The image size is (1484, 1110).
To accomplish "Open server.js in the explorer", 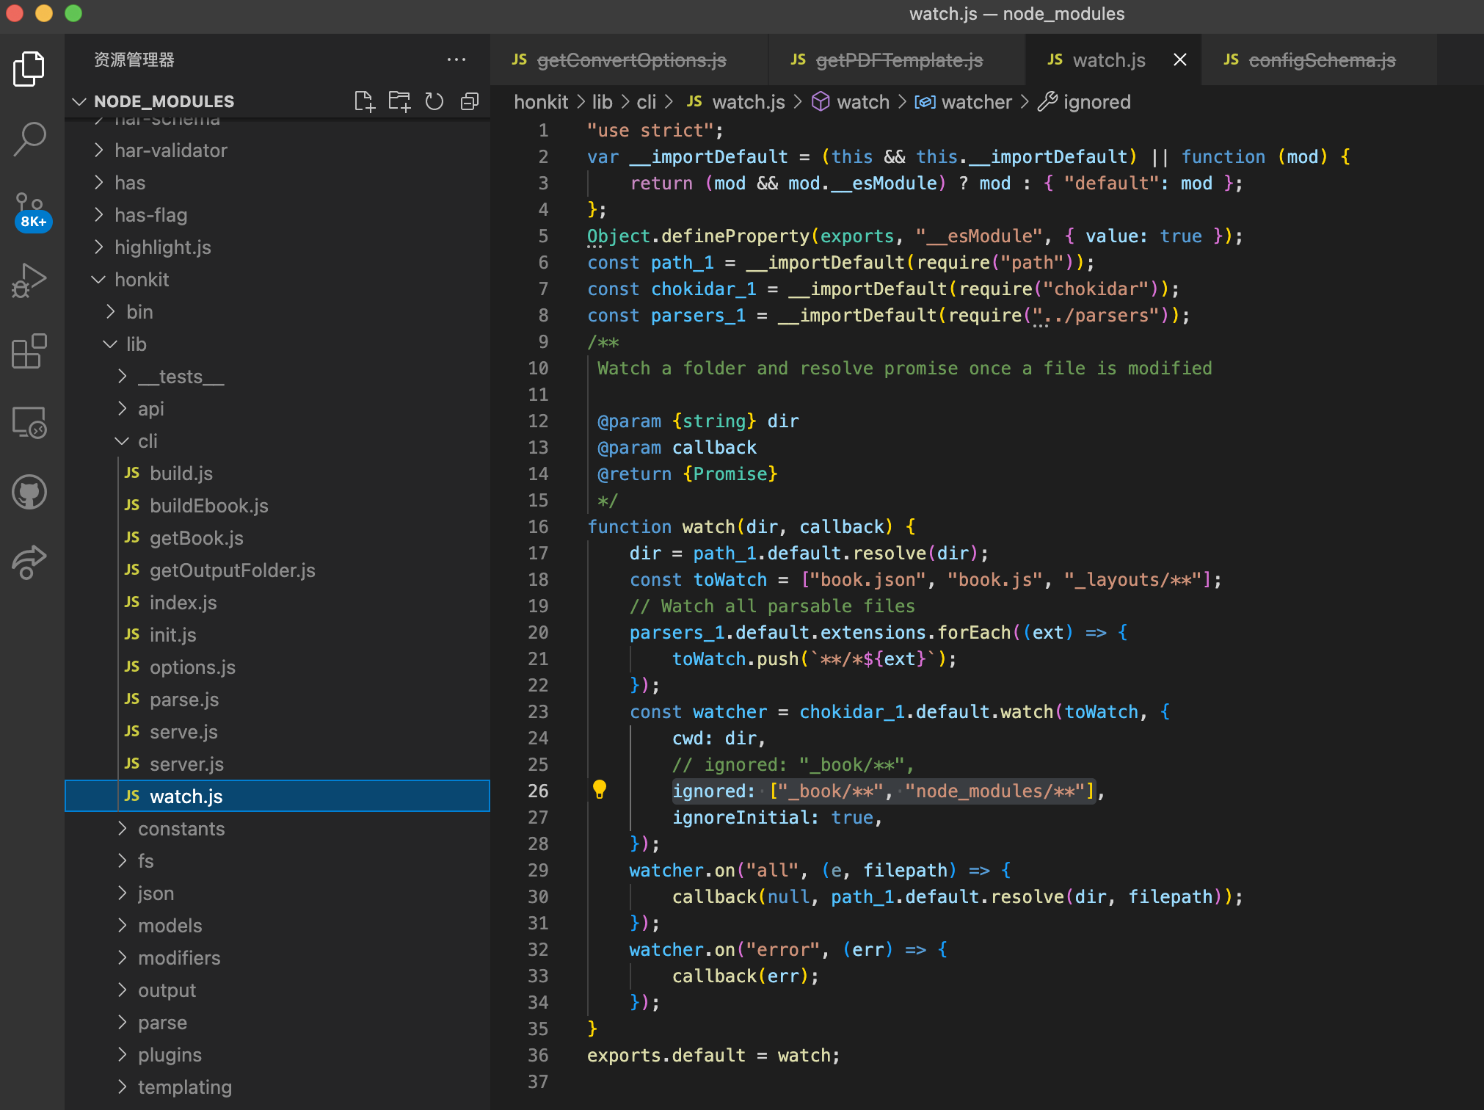I will [277, 764].
